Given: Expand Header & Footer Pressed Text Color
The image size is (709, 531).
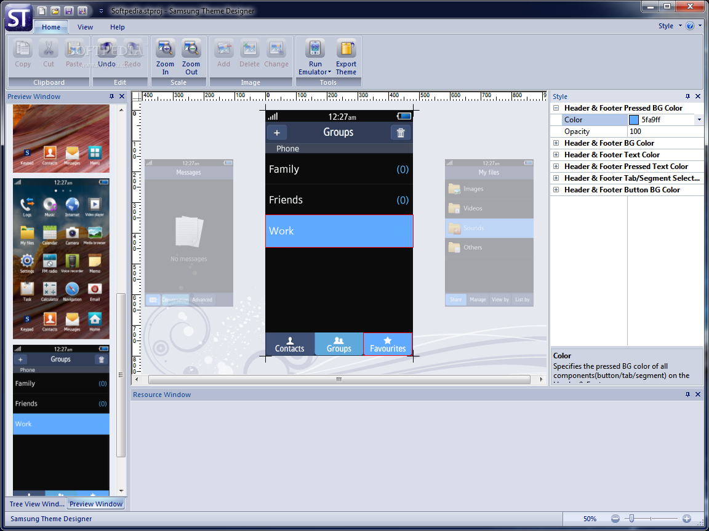Looking at the screenshot, I should pos(556,167).
